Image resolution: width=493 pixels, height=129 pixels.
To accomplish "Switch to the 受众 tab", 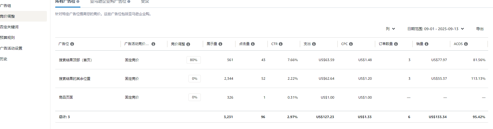I will pyautogui.click(x=145, y=2).
